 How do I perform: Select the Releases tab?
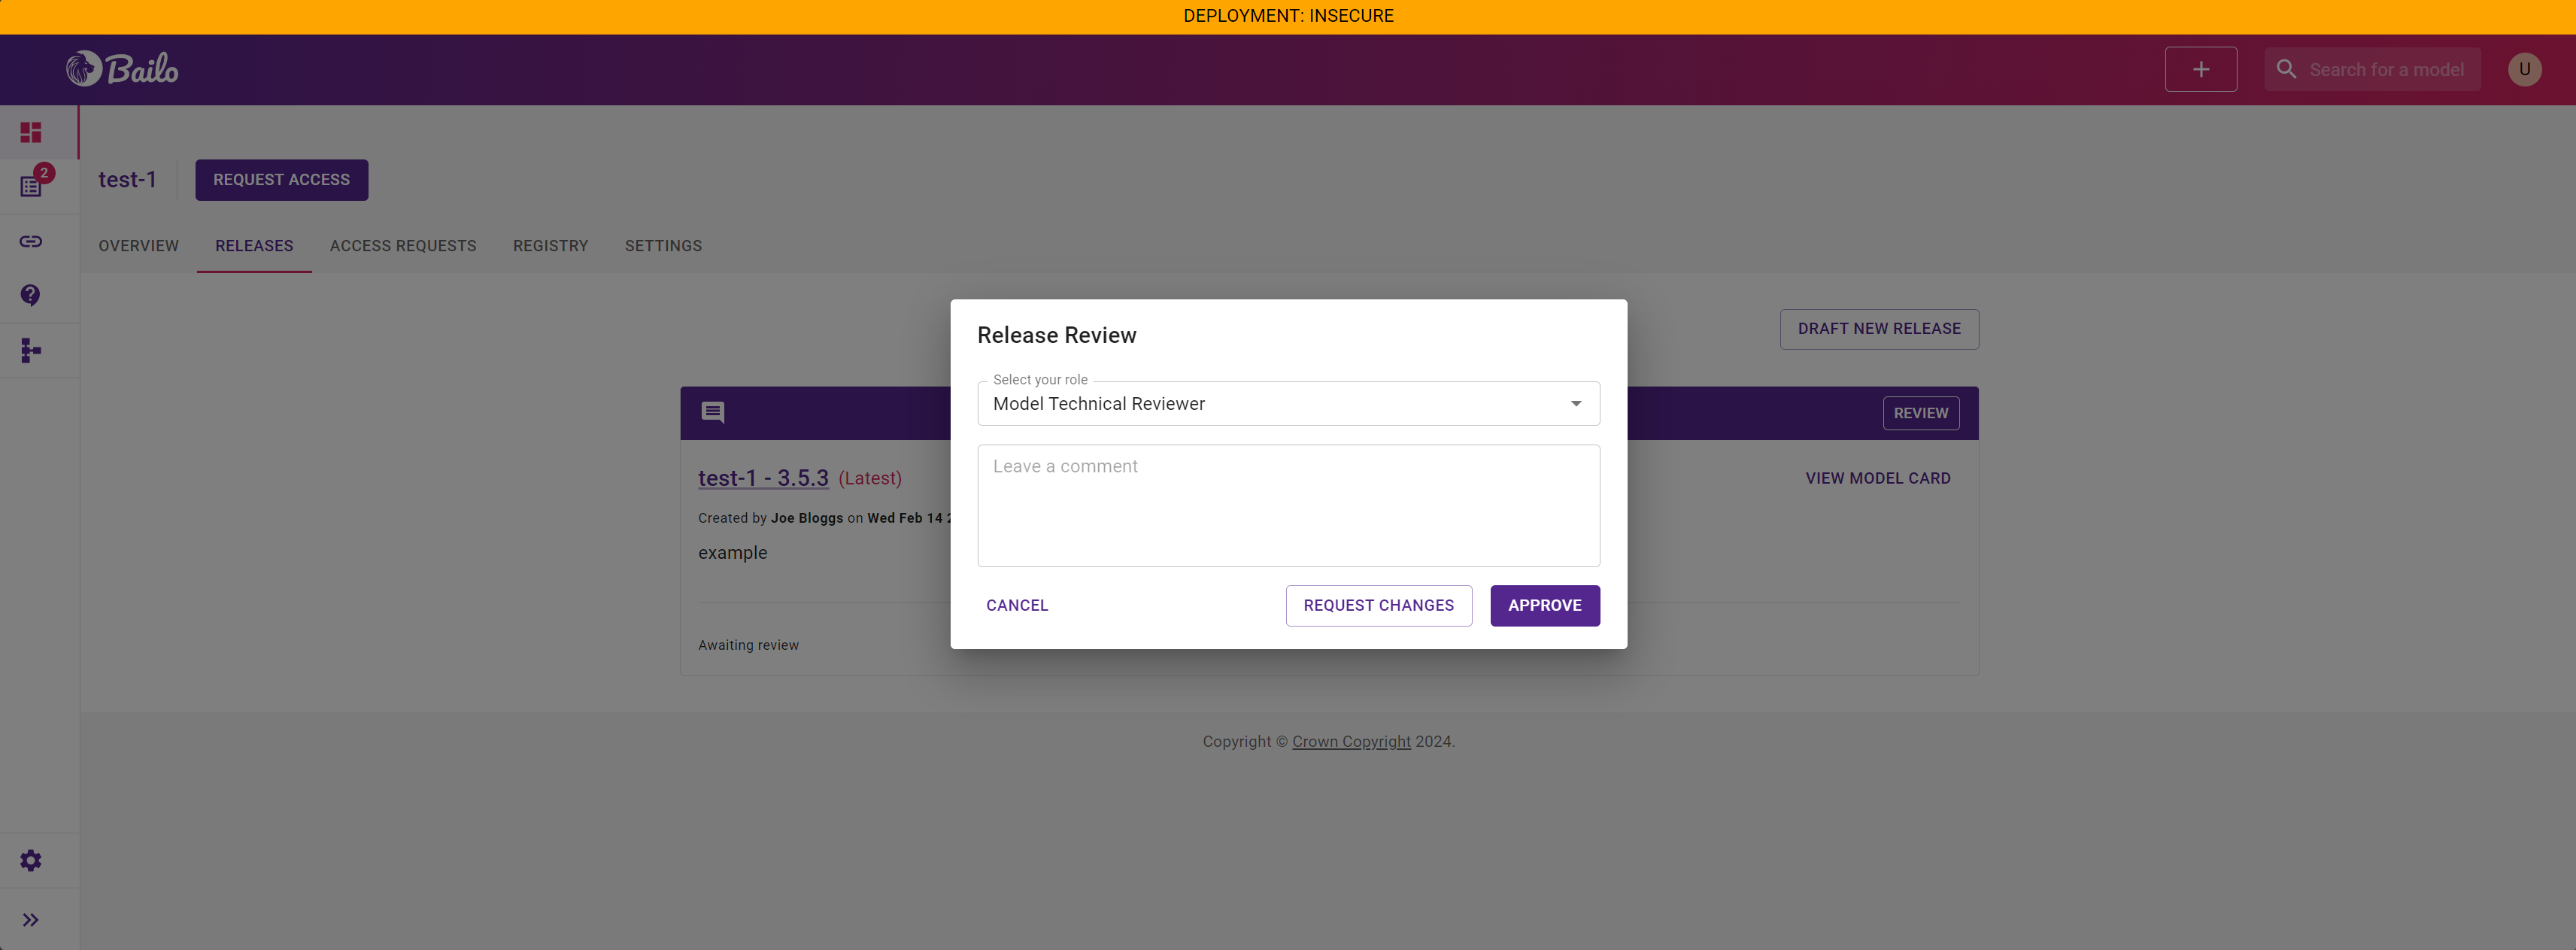[254, 246]
